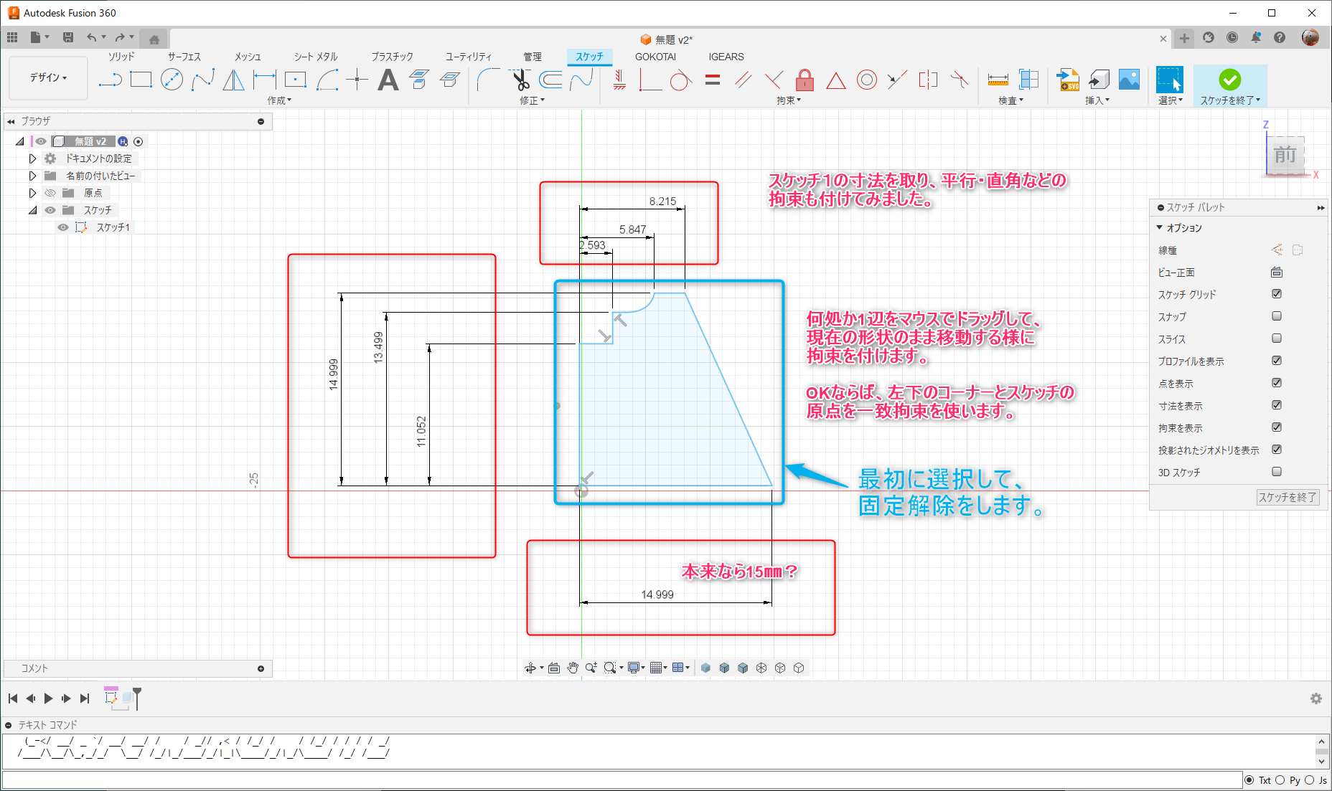Click スケッチを終了 button in the palette

point(1288,497)
